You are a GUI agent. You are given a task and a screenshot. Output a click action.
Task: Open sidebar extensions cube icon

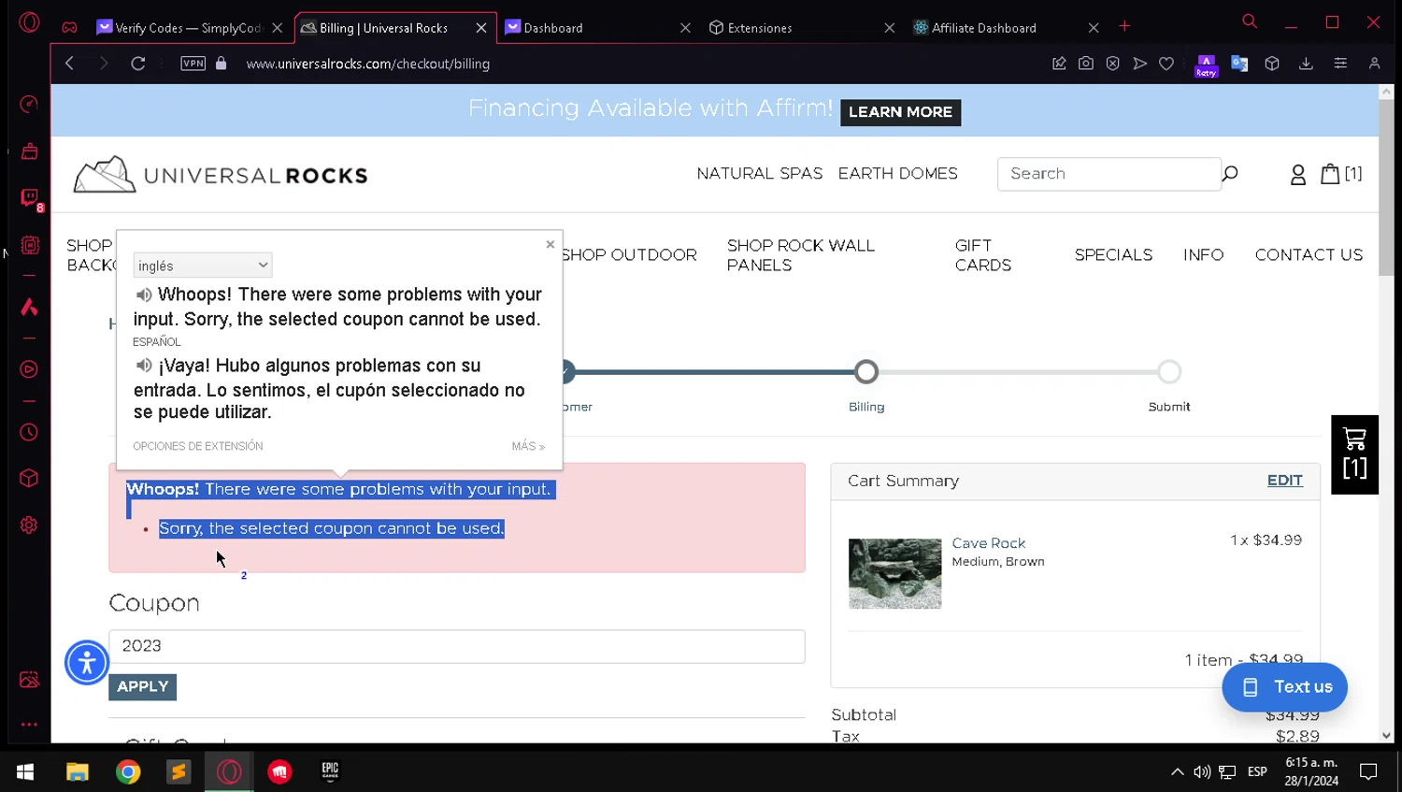30,479
